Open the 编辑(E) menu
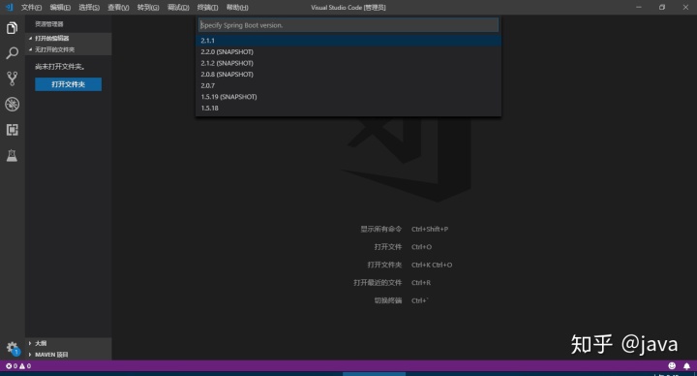The image size is (697, 376). pos(60,8)
